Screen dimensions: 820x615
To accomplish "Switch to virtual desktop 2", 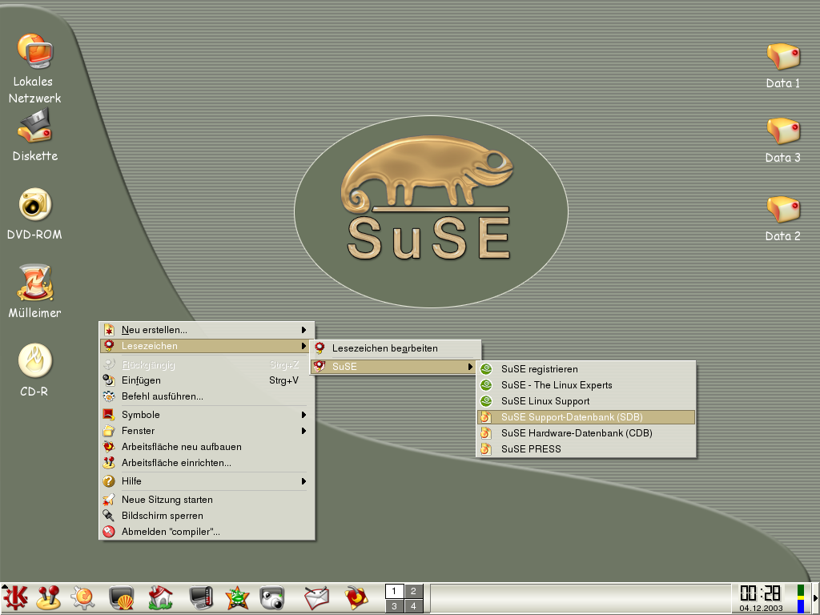I will (x=413, y=591).
